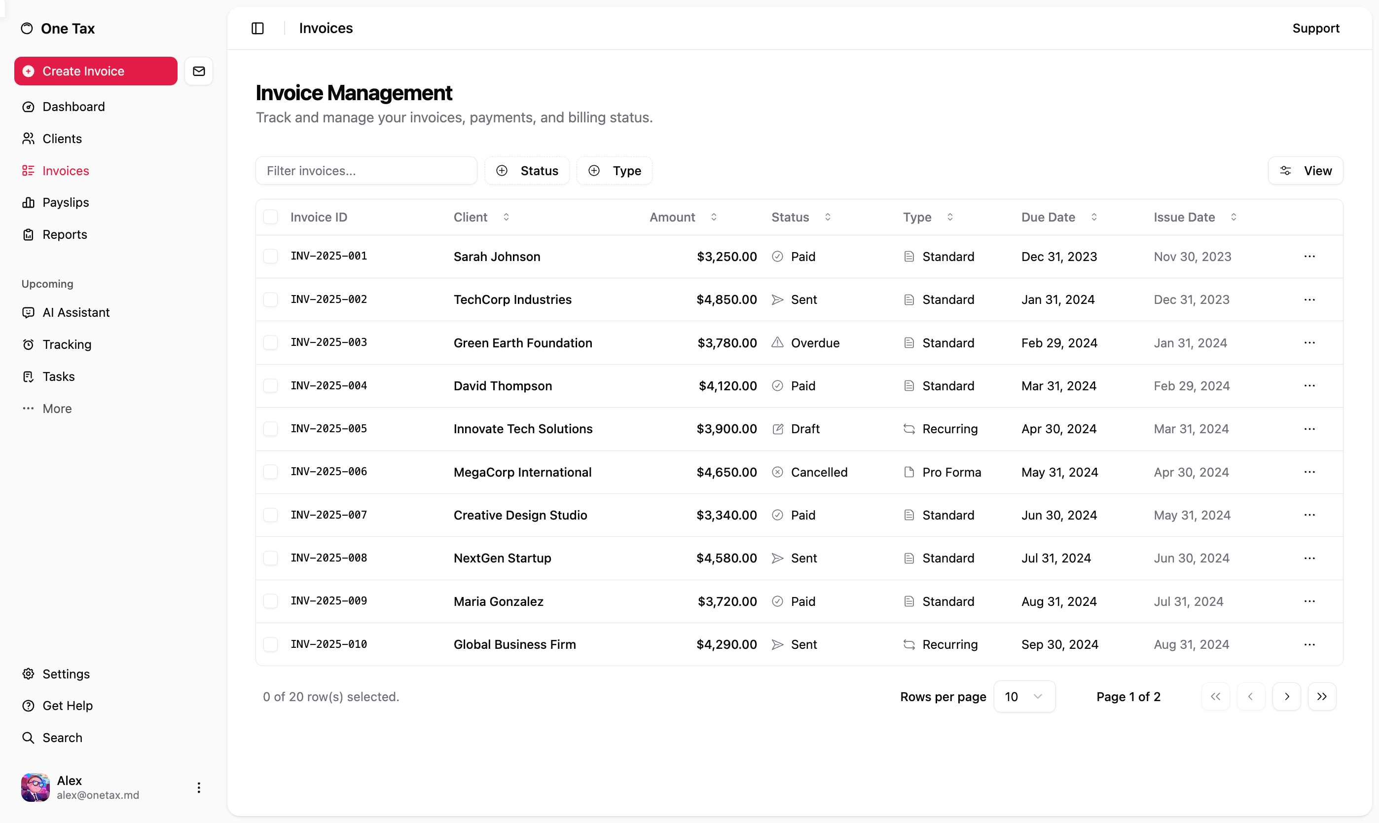Tick checkbox for INV-2025-006 row
Screen dimensions: 1379x823
click(x=270, y=472)
